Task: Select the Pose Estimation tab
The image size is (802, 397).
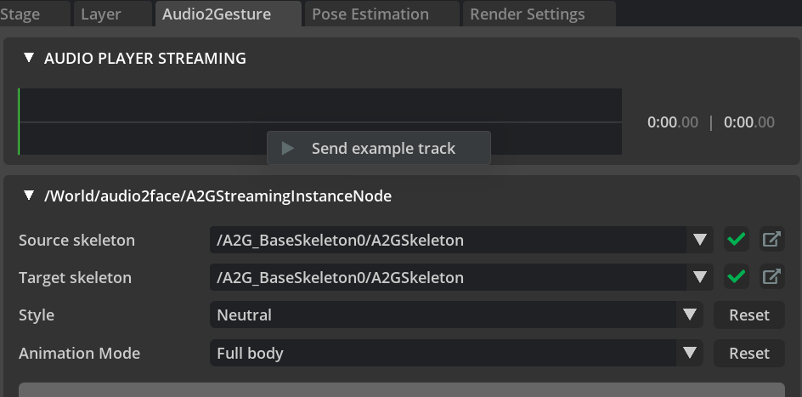Action: point(370,14)
